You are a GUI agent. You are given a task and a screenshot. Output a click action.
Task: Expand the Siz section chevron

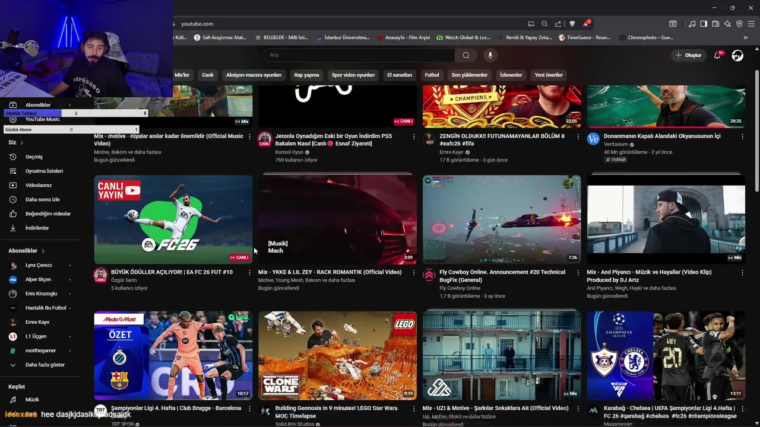click(22, 143)
